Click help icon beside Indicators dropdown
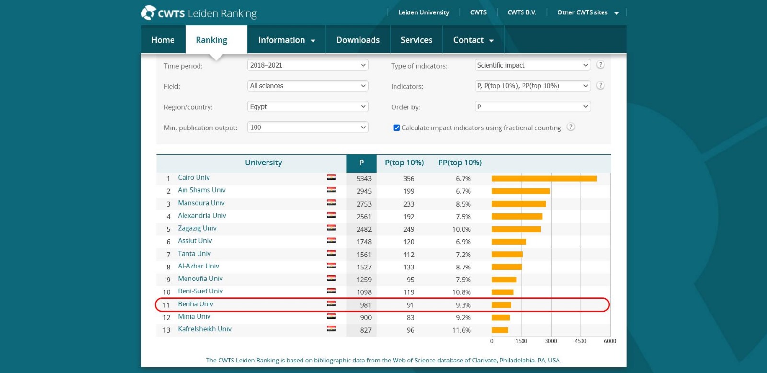This screenshot has width=767, height=373. coord(600,85)
